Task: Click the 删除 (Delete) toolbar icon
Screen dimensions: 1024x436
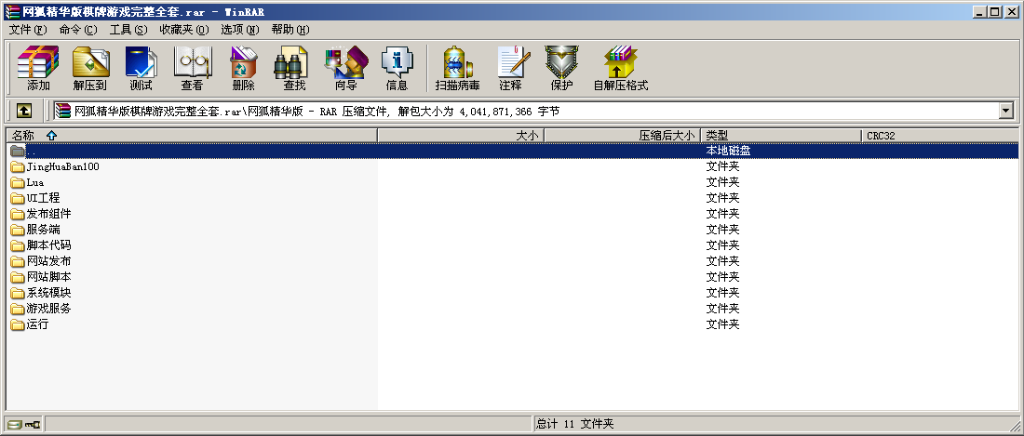Action: tap(244, 62)
